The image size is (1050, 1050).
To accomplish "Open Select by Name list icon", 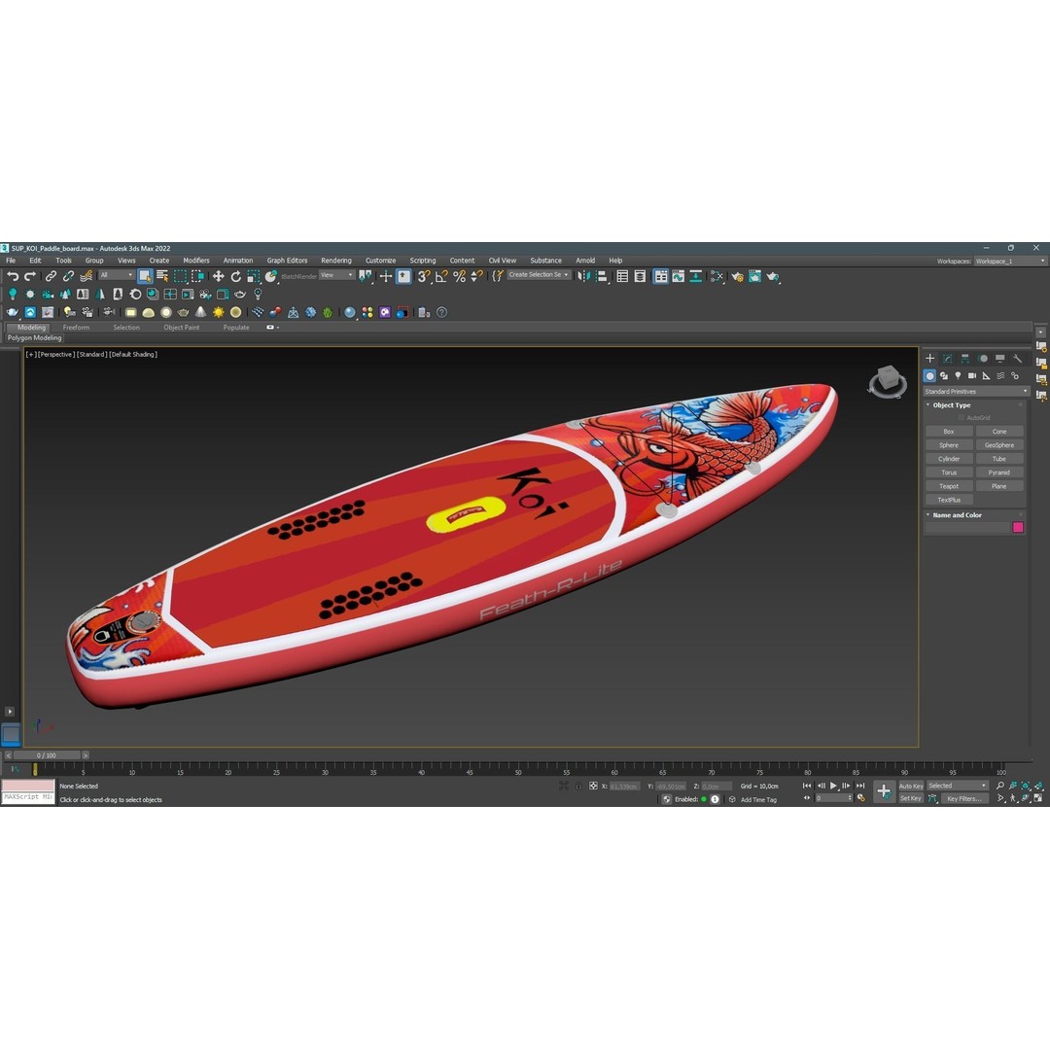I will [162, 276].
